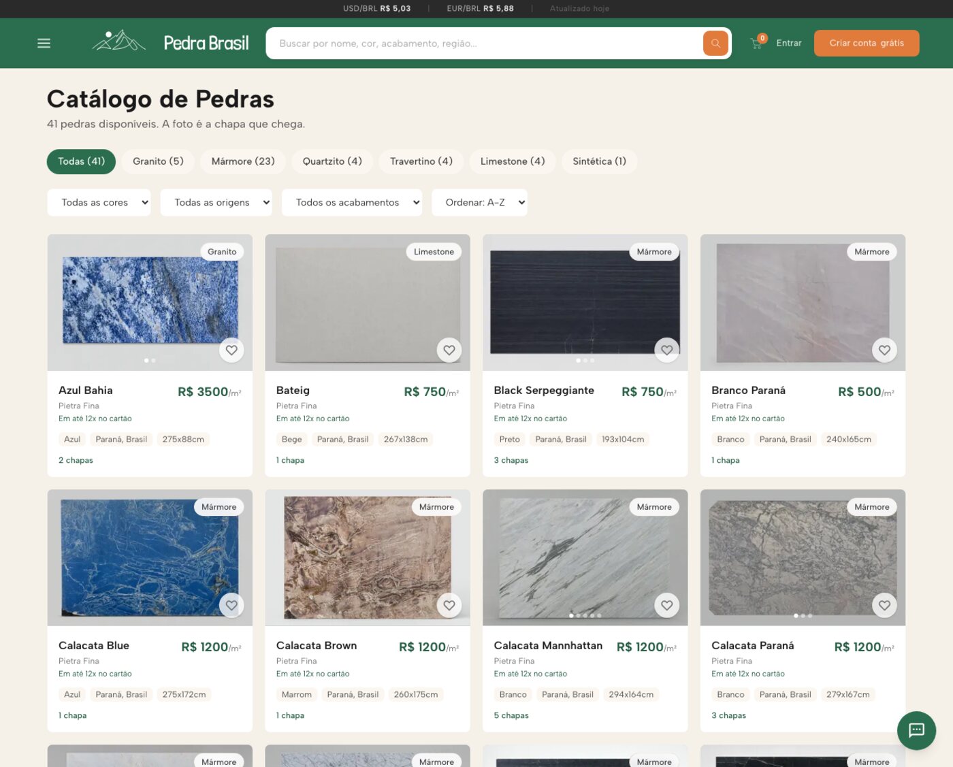
Task: Open the Todas as origens dropdown
Action: 216,202
